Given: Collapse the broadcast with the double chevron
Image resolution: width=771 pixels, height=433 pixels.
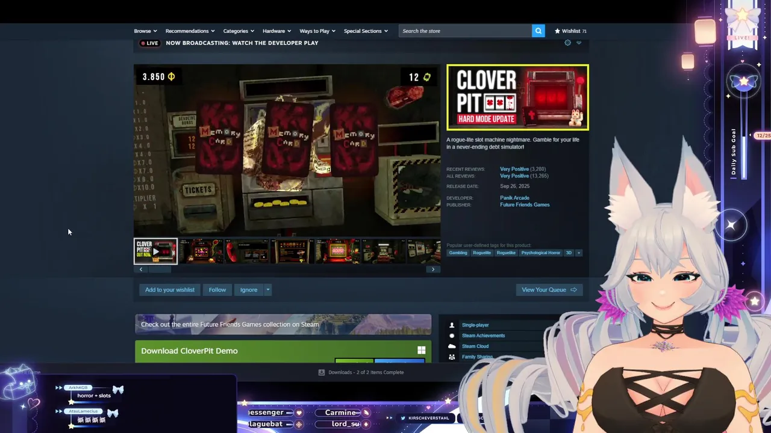Looking at the screenshot, I should click(x=579, y=43).
